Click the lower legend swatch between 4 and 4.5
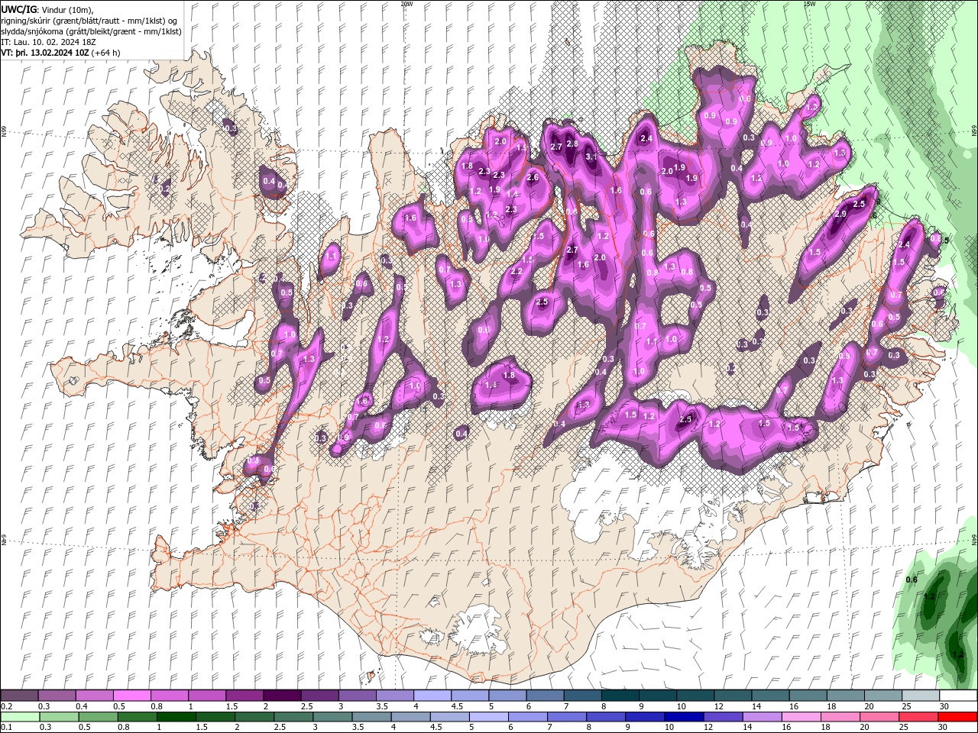Screen dimensions: 978x733 pos(410,717)
